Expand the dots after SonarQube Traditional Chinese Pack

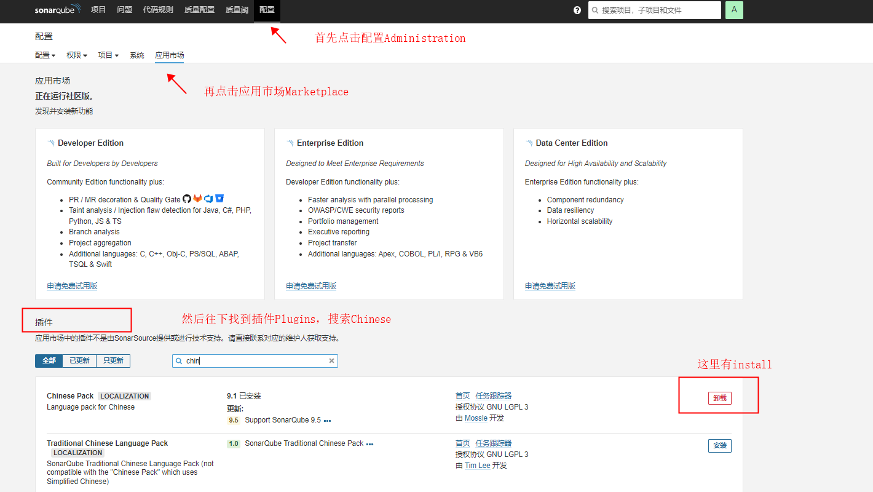(x=369, y=443)
